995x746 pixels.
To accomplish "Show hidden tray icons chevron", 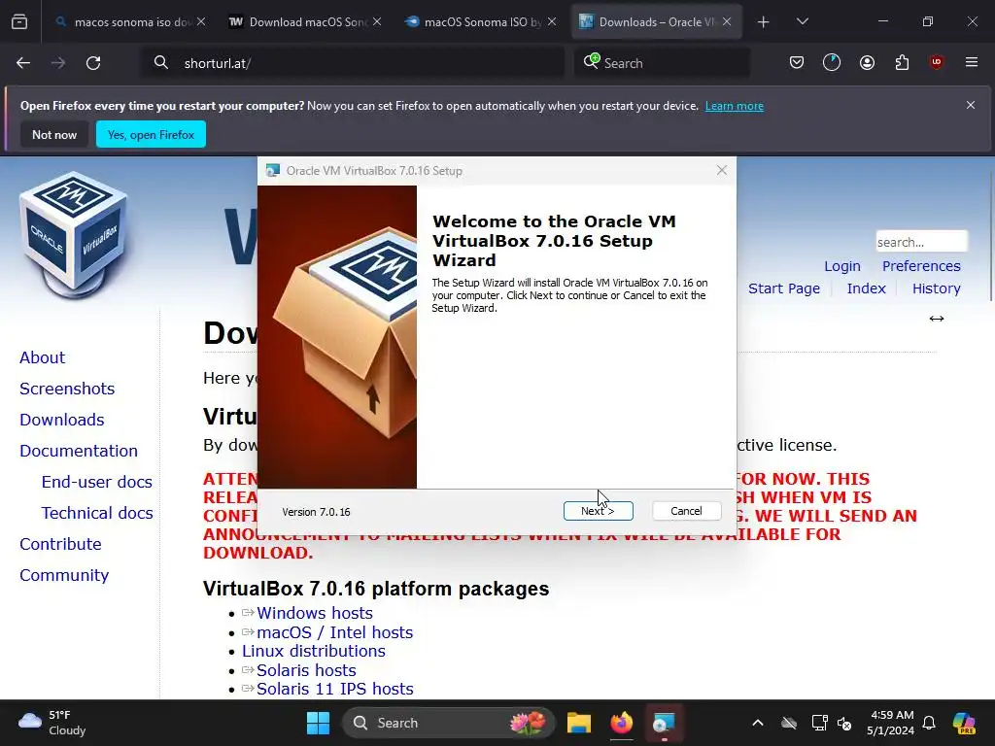I will [758, 723].
